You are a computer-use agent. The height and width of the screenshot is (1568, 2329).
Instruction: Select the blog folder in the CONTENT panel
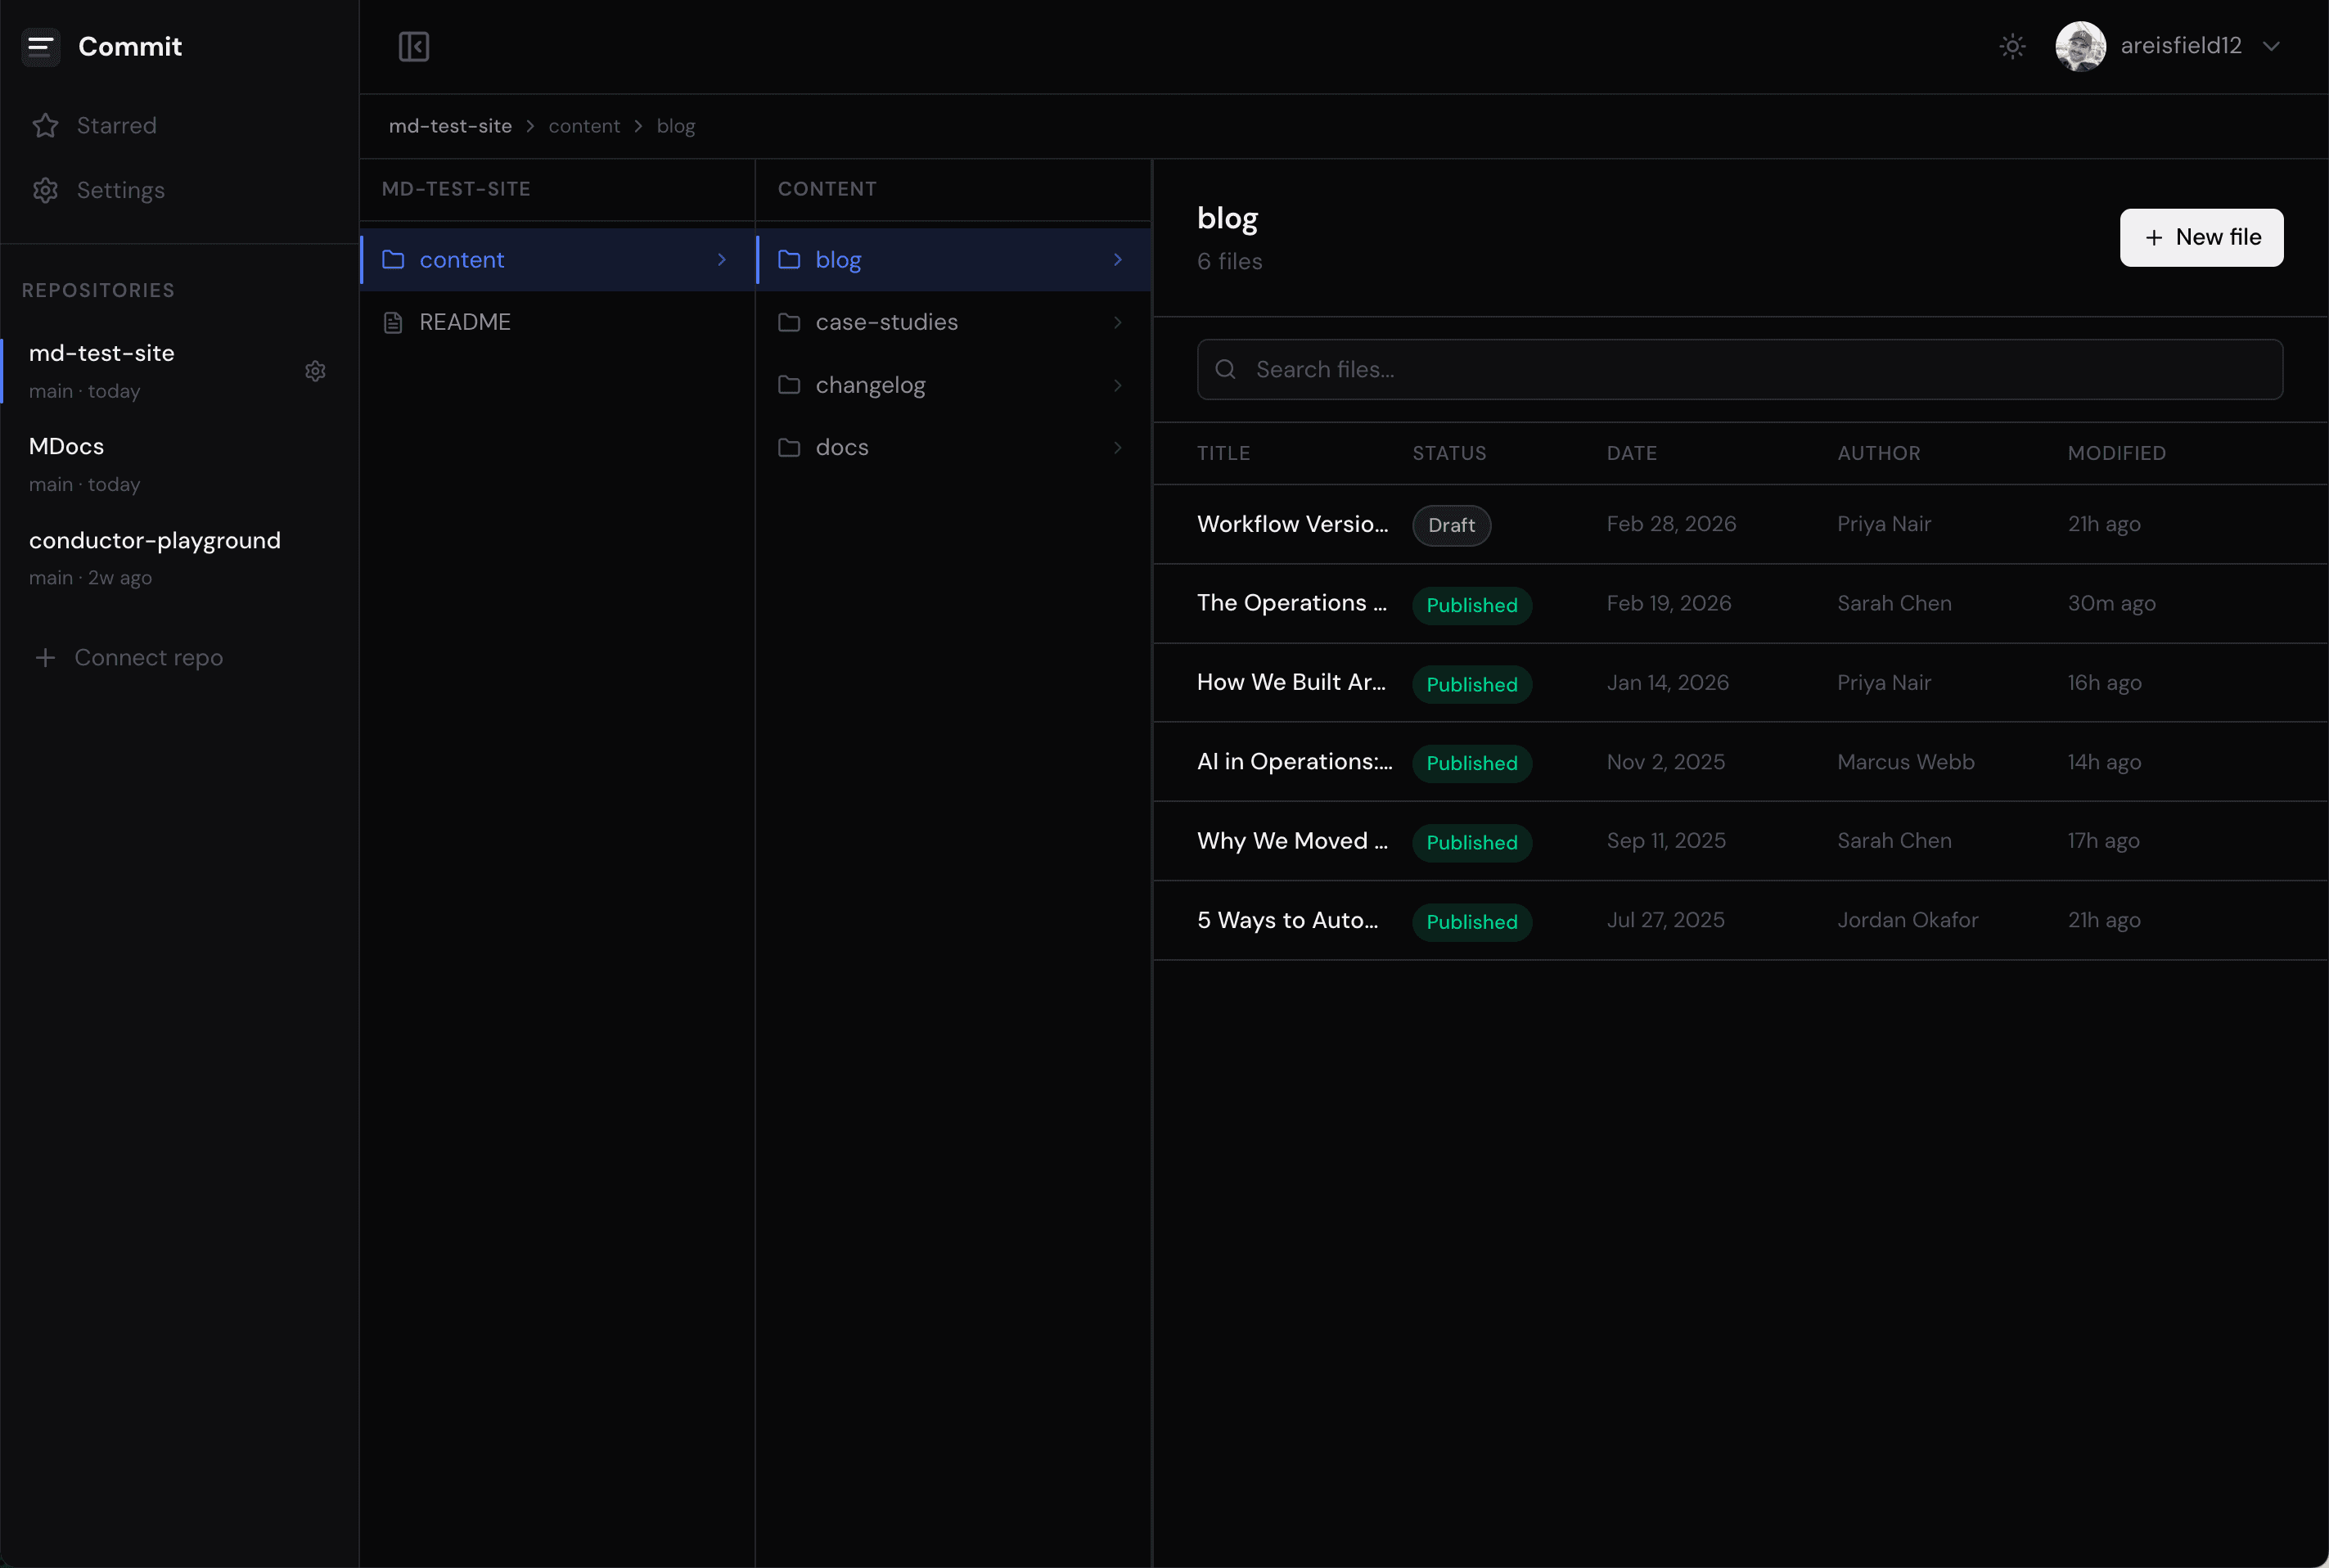pyautogui.click(x=837, y=259)
